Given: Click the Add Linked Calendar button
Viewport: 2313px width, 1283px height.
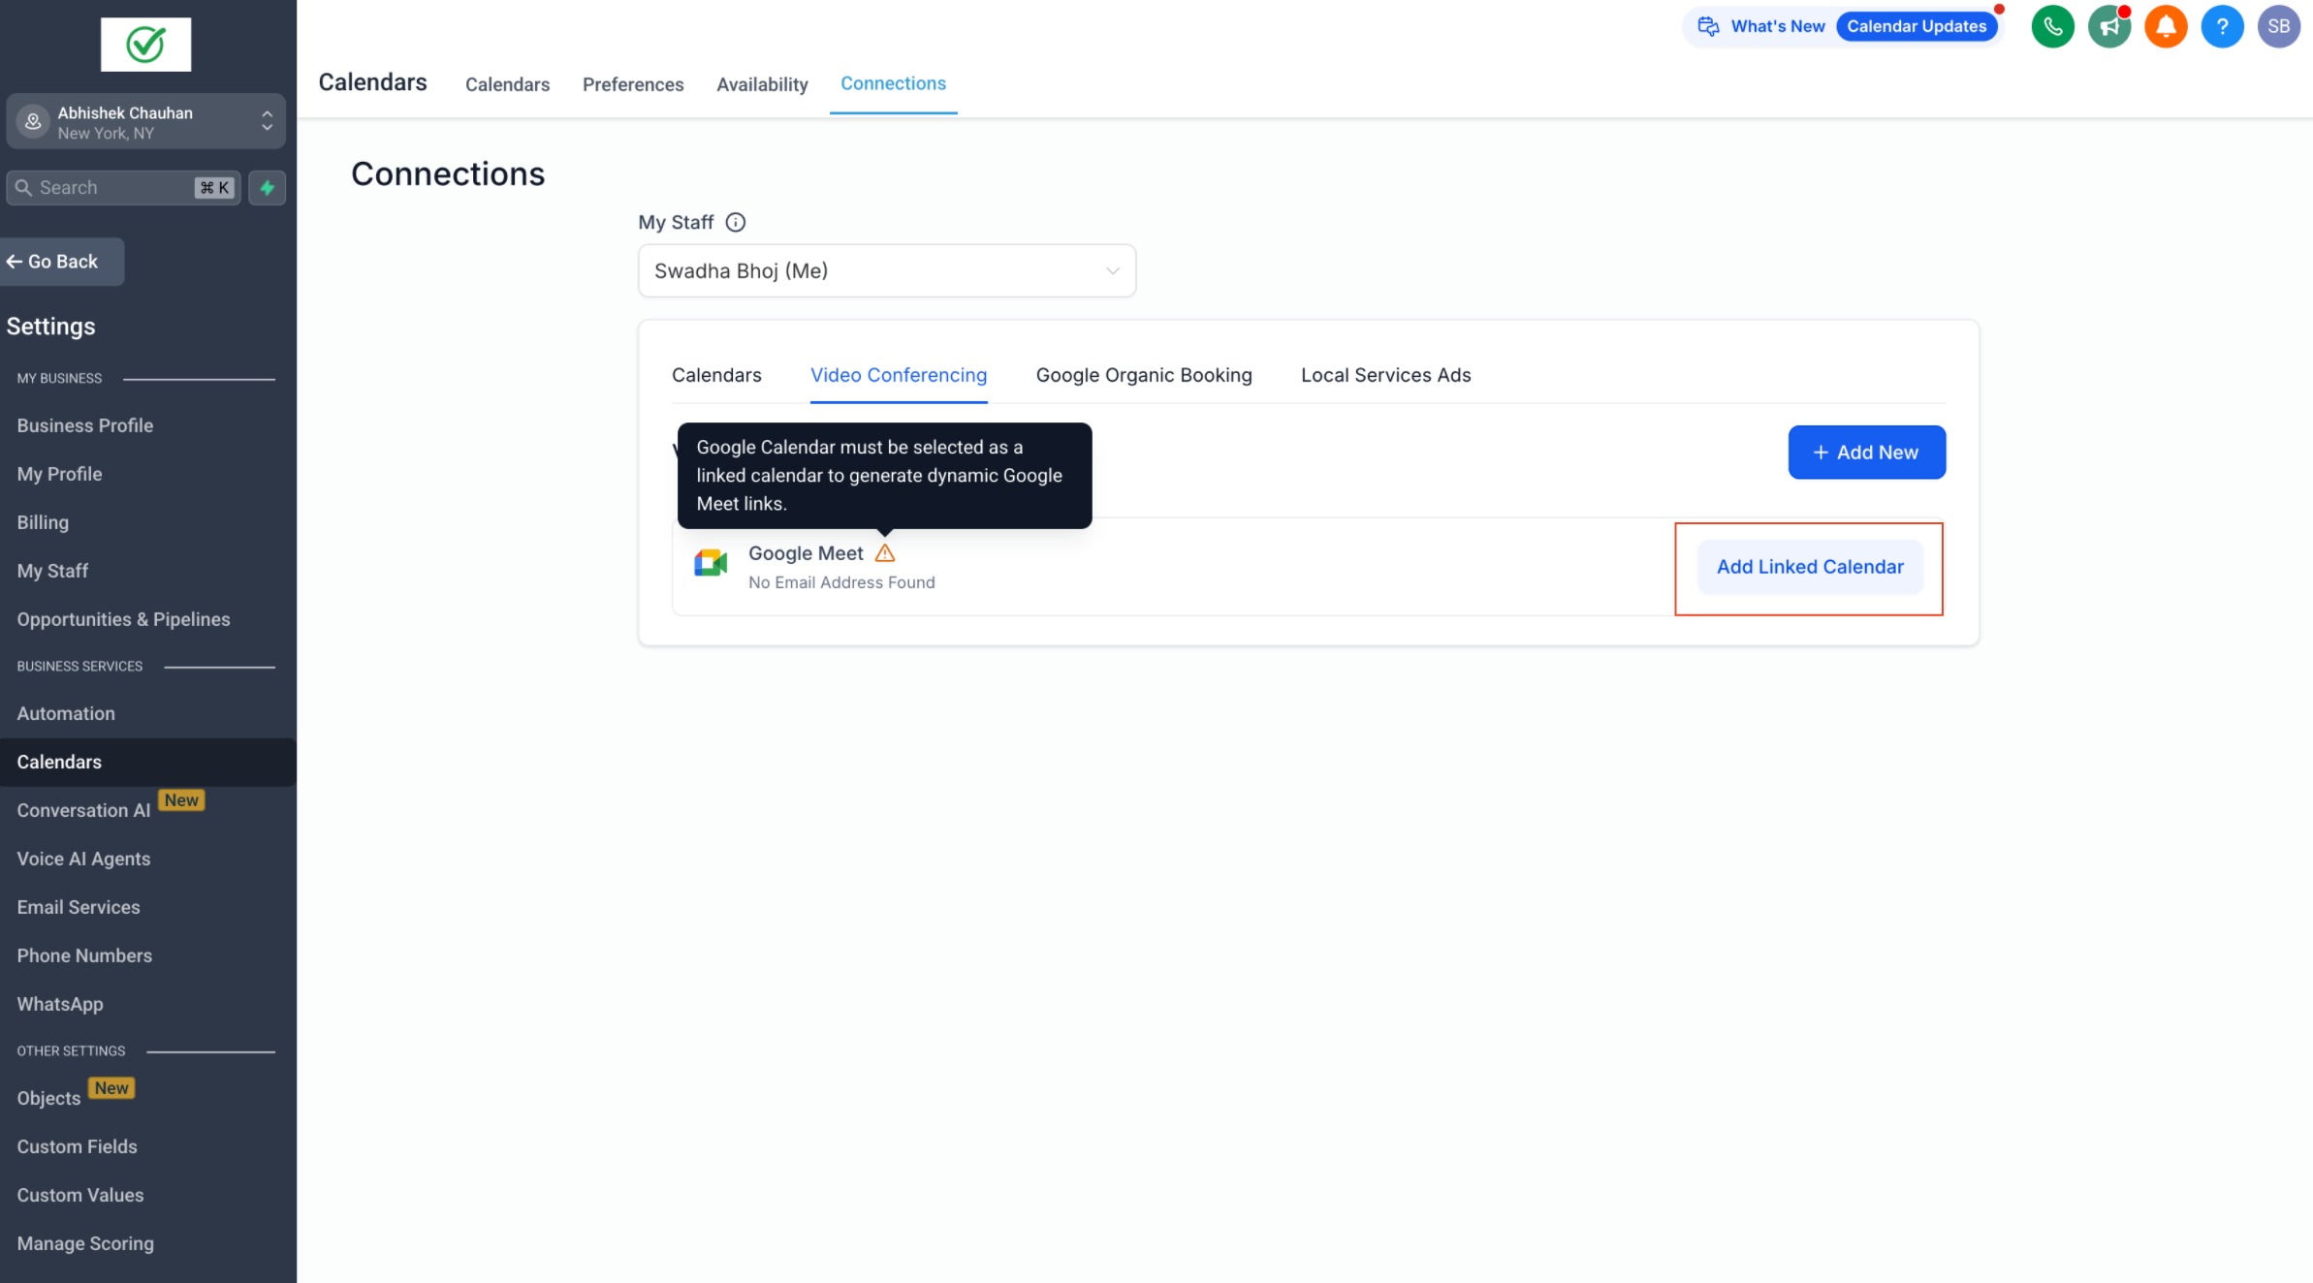Looking at the screenshot, I should [1810, 567].
